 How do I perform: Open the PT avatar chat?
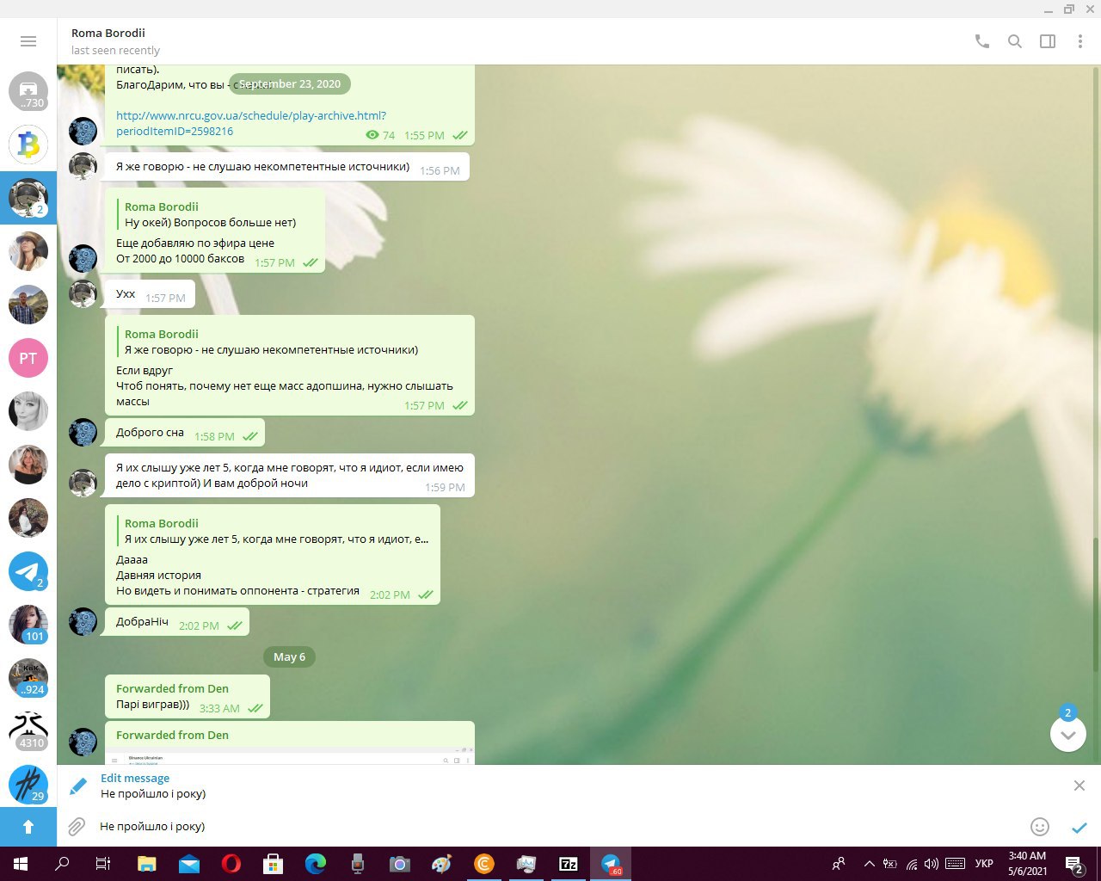28,358
